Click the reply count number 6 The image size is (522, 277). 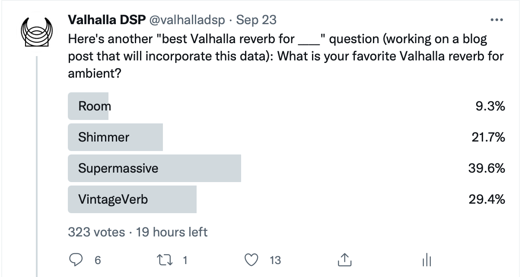click(98, 260)
